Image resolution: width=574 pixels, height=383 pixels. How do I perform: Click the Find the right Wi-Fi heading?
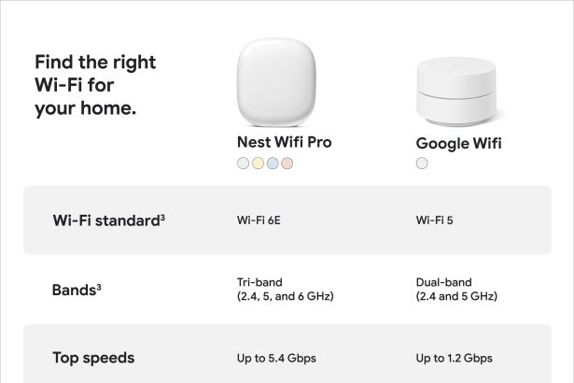coord(95,85)
